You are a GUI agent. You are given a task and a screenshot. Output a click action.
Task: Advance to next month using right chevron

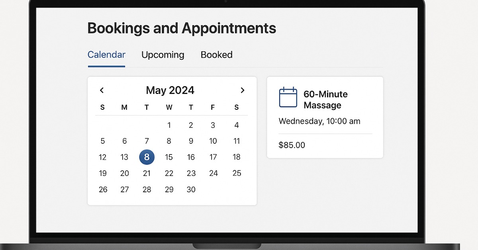[x=242, y=90]
